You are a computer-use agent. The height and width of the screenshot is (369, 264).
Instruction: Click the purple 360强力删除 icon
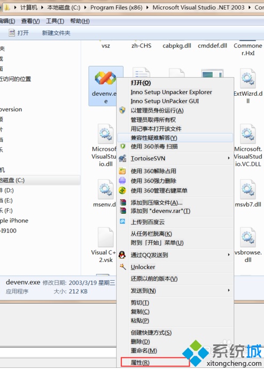(122, 181)
